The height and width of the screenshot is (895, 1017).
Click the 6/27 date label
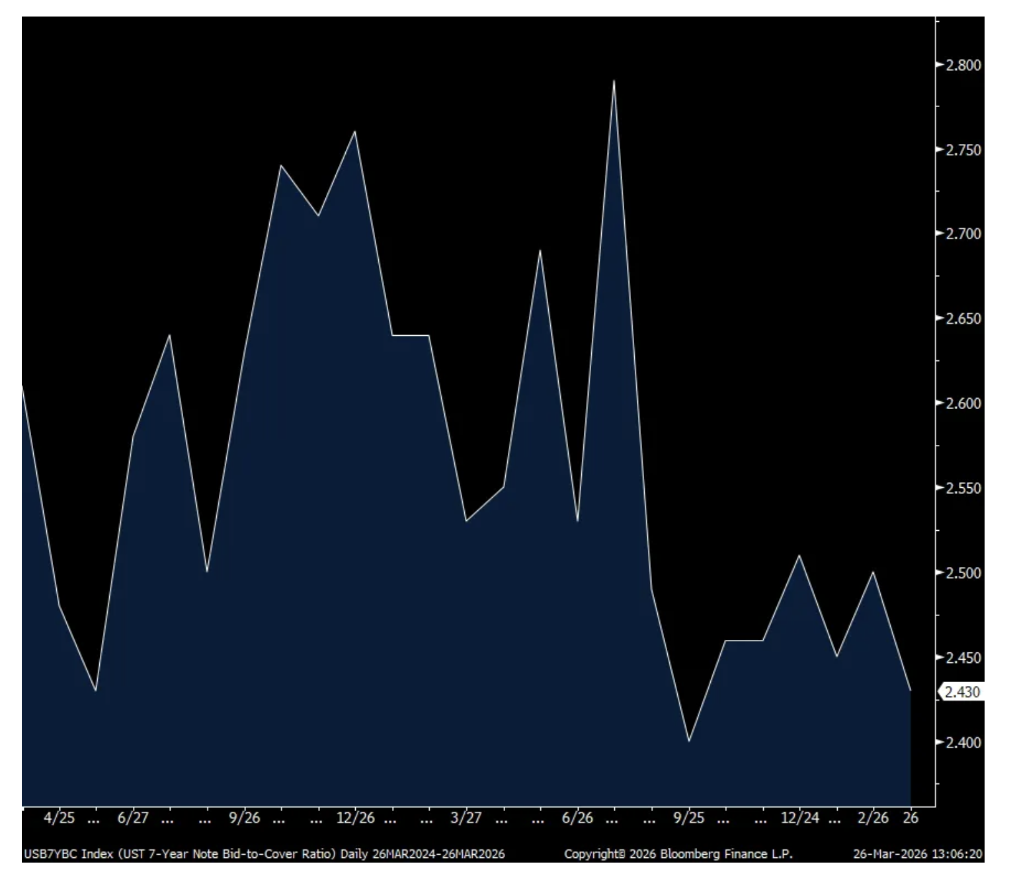pyautogui.click(x=133, y=818)
